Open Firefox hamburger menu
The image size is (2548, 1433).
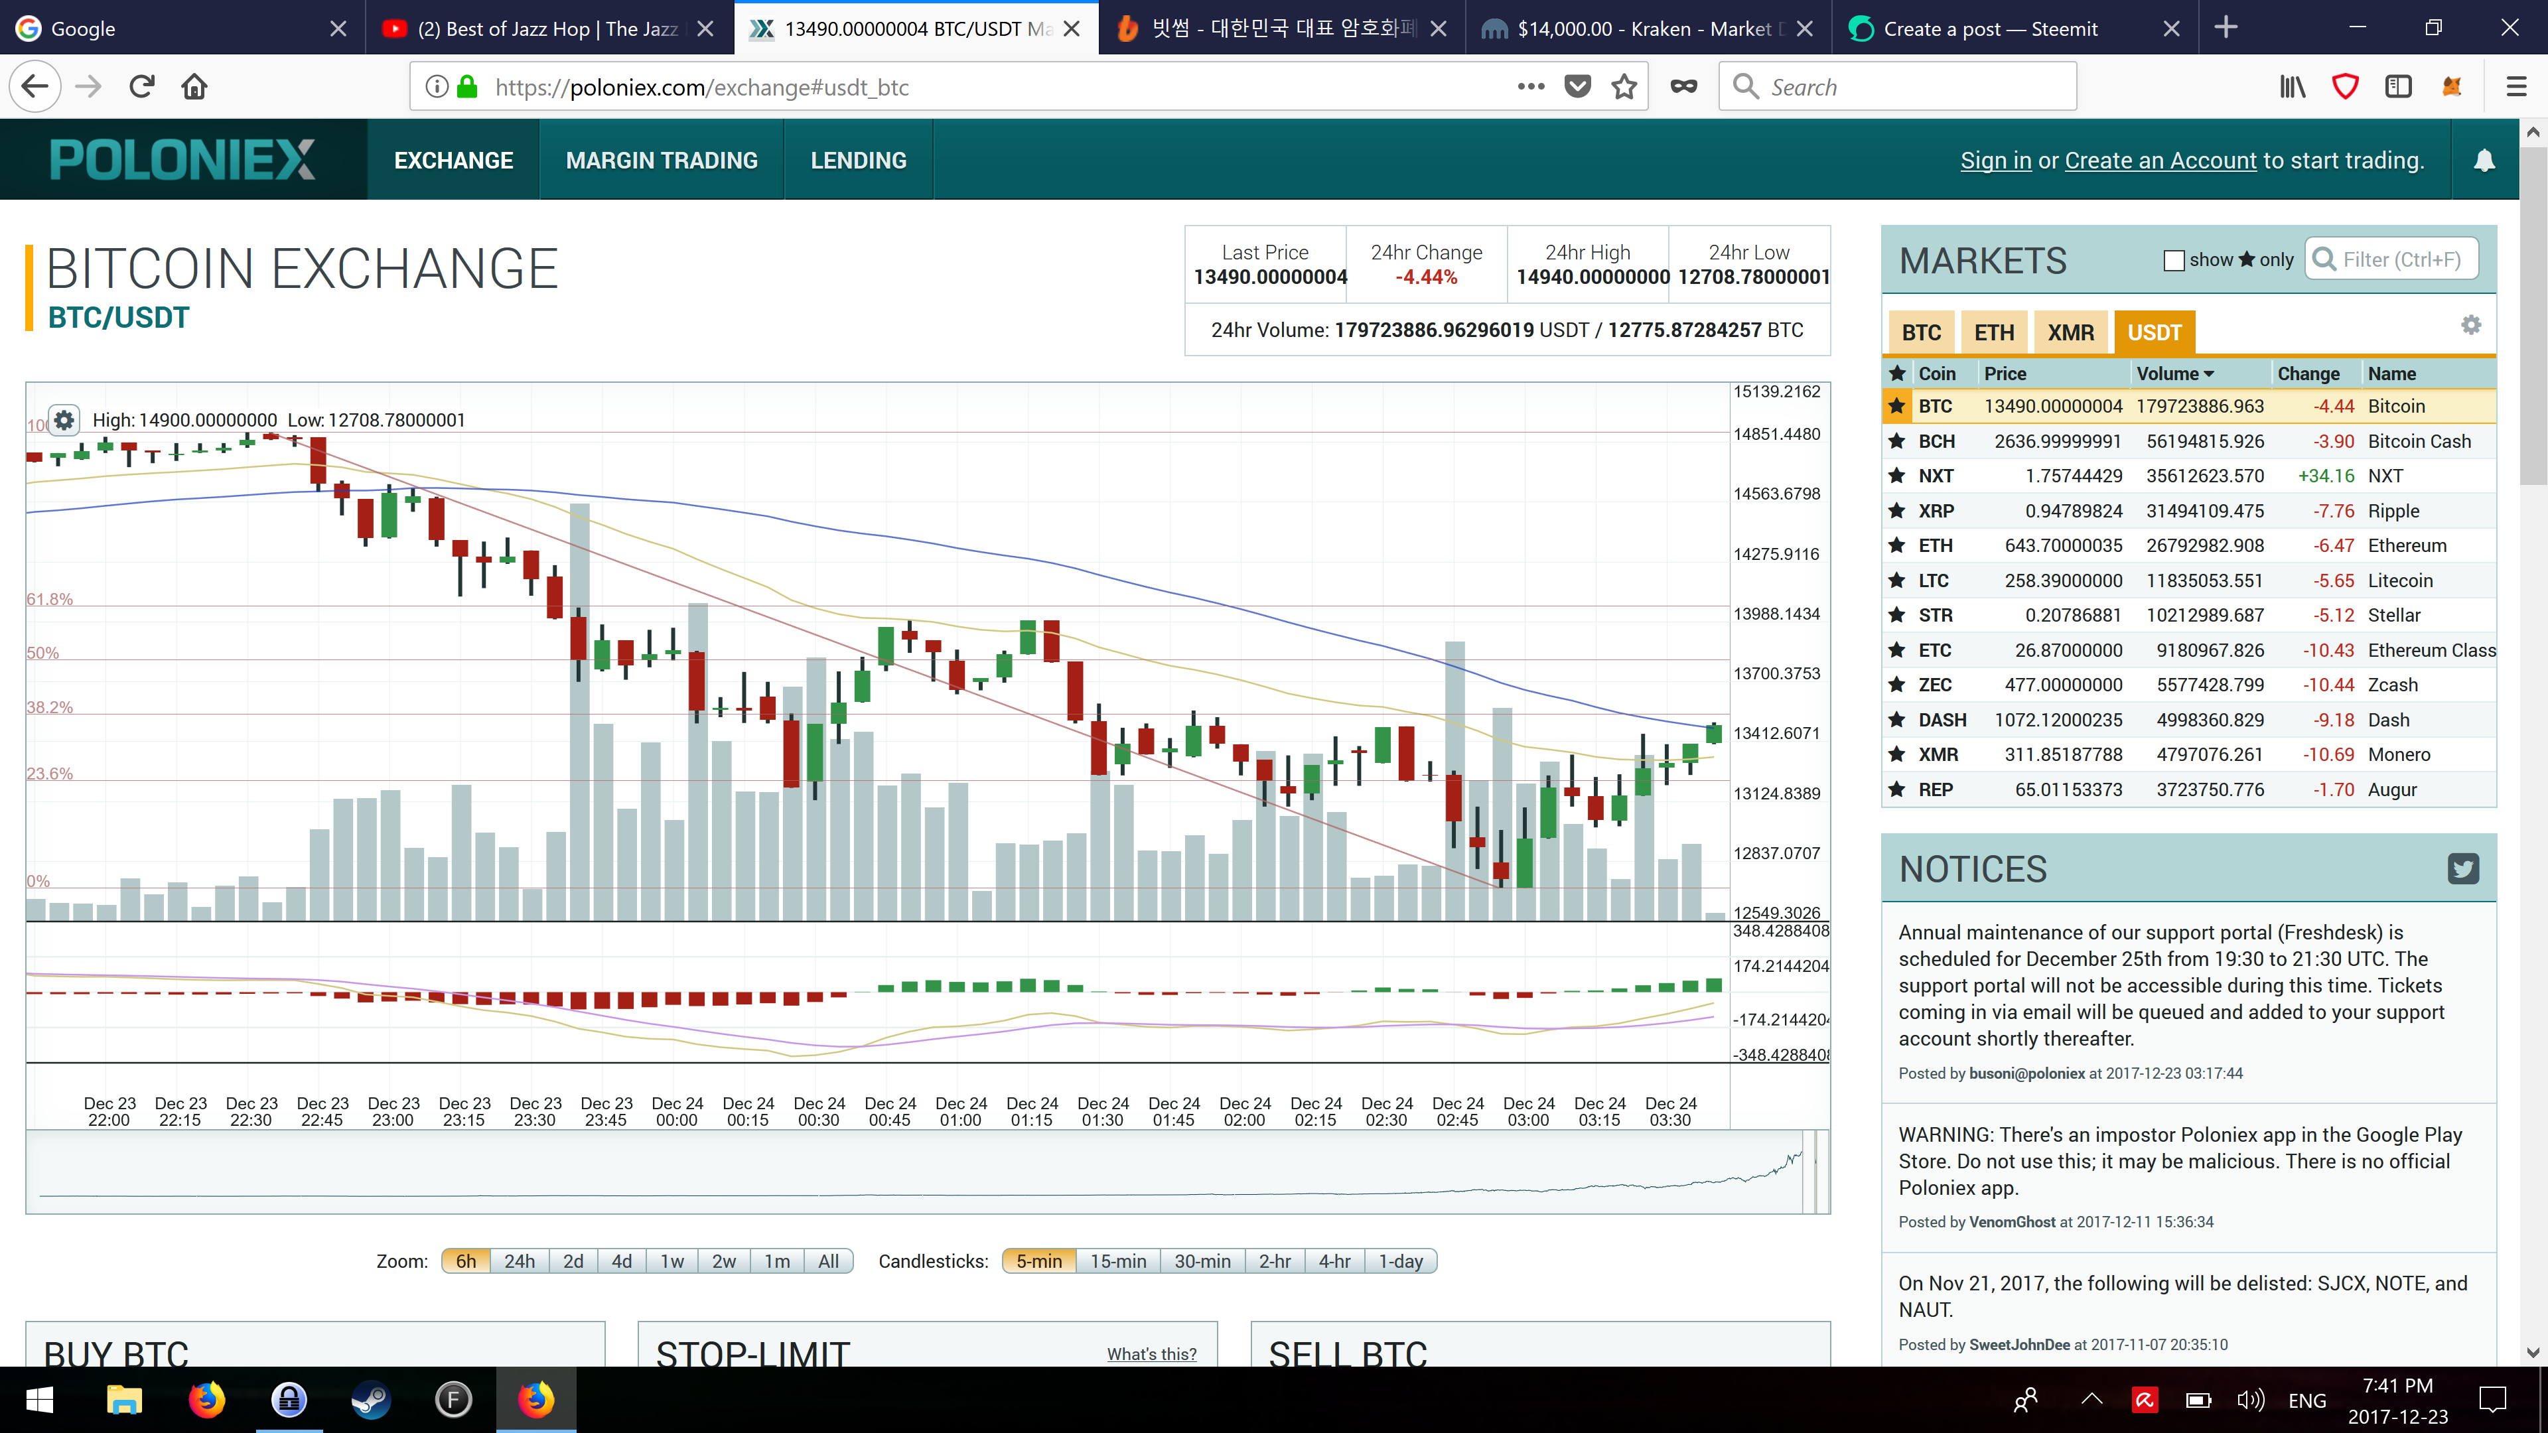coord(2516,87)
